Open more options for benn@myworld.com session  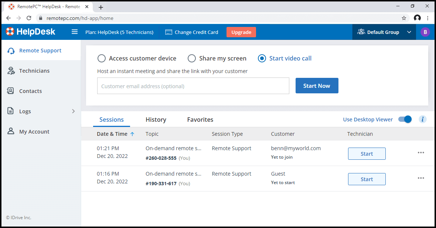tap(421, 153)
